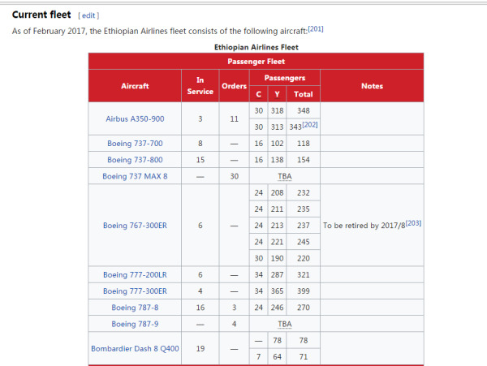
Task: Open citation [201] reference
Action: (316, 29)
